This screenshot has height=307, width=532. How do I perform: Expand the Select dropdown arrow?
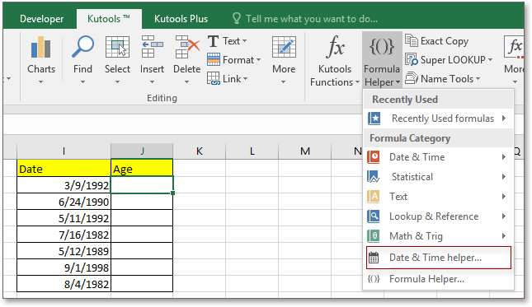[x=117, y=82]
